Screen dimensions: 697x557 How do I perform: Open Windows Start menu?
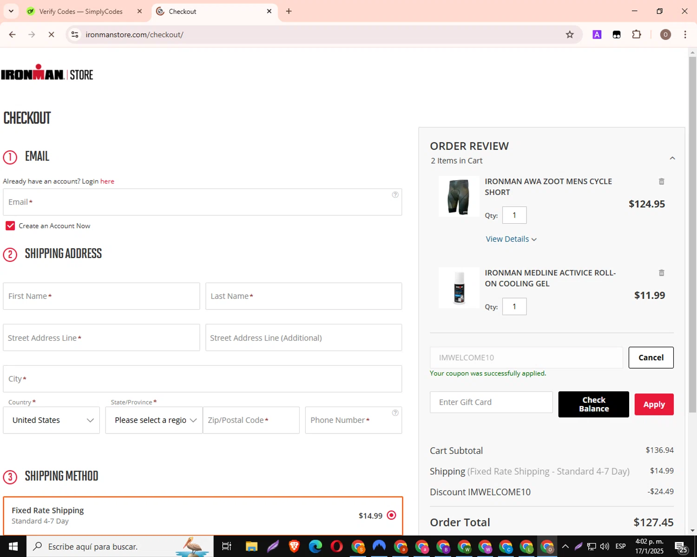pyautogui.click(x=13, y=546)
